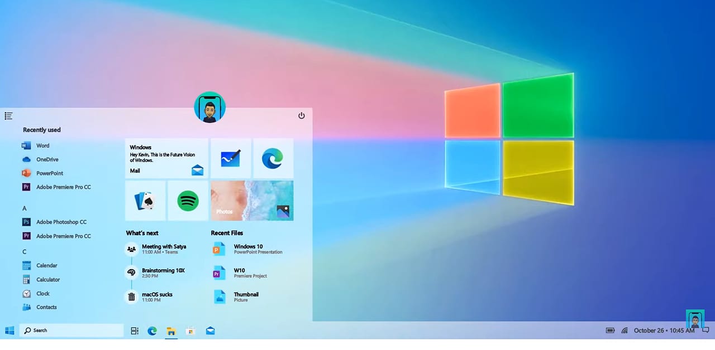Open the Calculator app
The image size is (715, 350).
[41, 280]
